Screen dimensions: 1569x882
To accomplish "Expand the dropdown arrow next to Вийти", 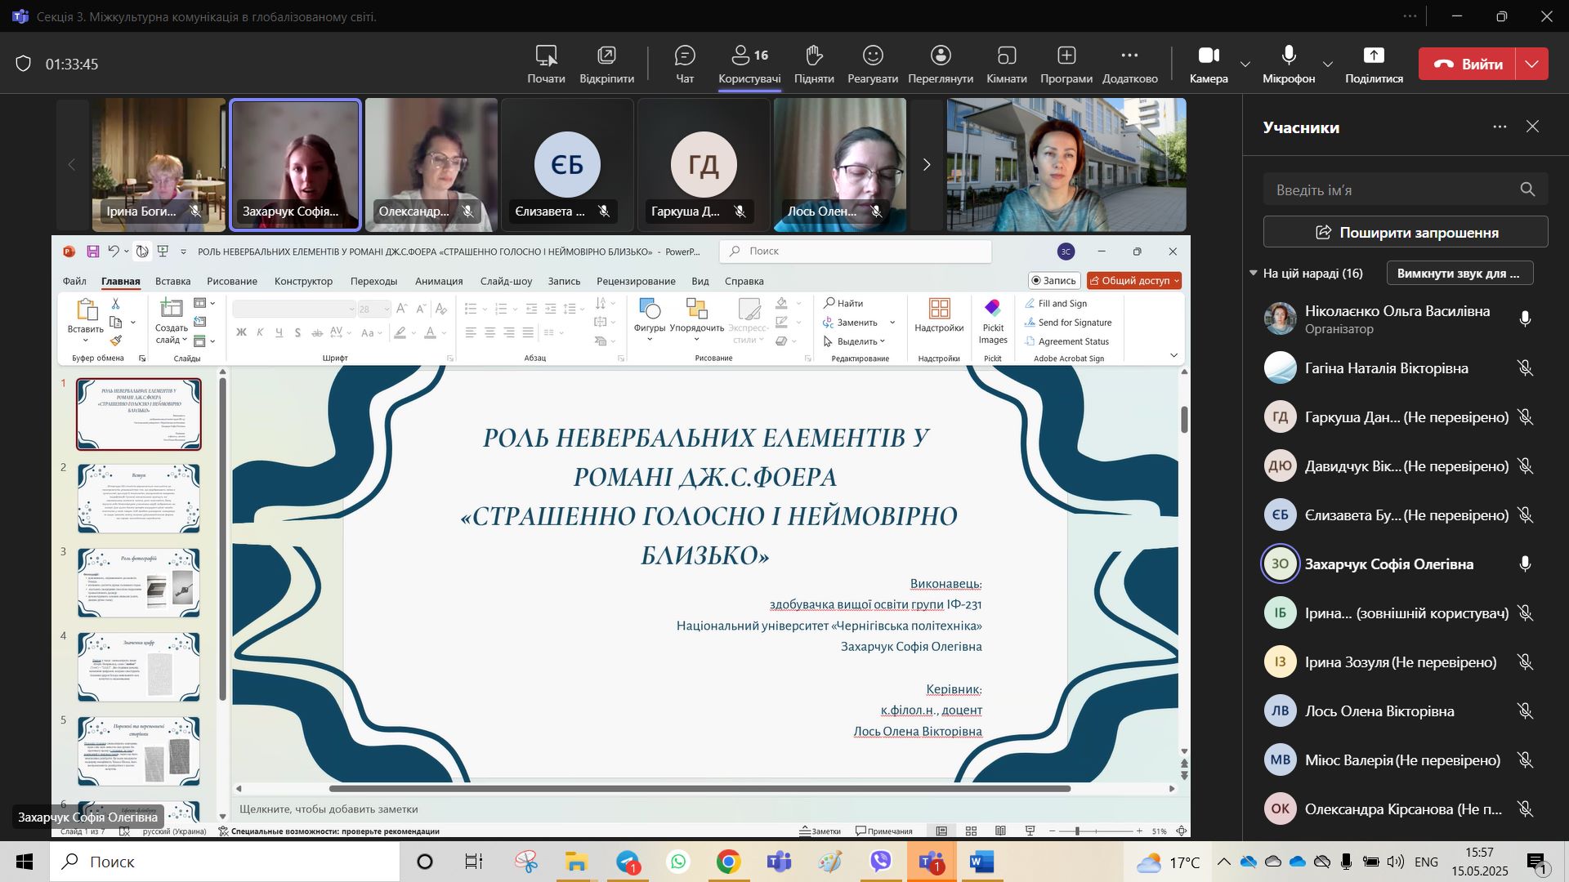I will pos(1532,64).
